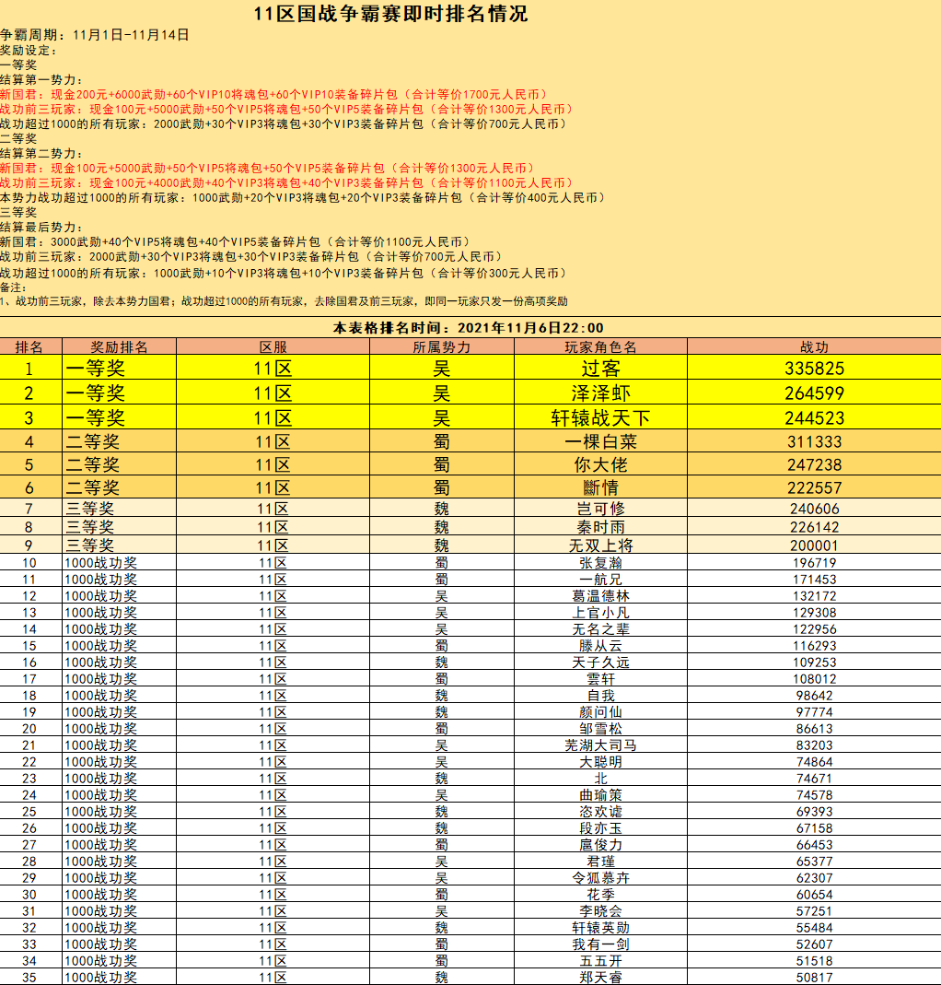Viewport: 941px width, 985px height.
Task: Select the 战功 value 335825
Action: (x=814, y=369)
